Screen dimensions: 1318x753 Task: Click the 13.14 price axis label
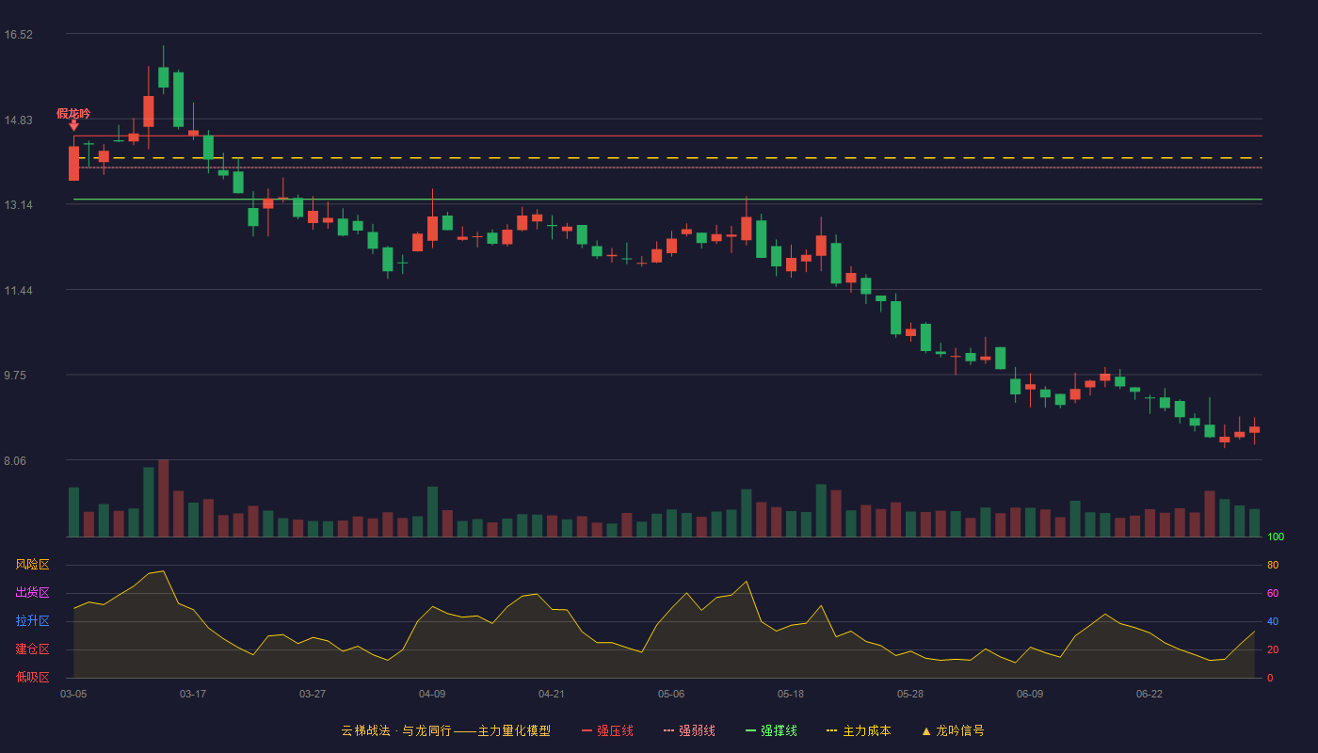click(x=18, y=205)
